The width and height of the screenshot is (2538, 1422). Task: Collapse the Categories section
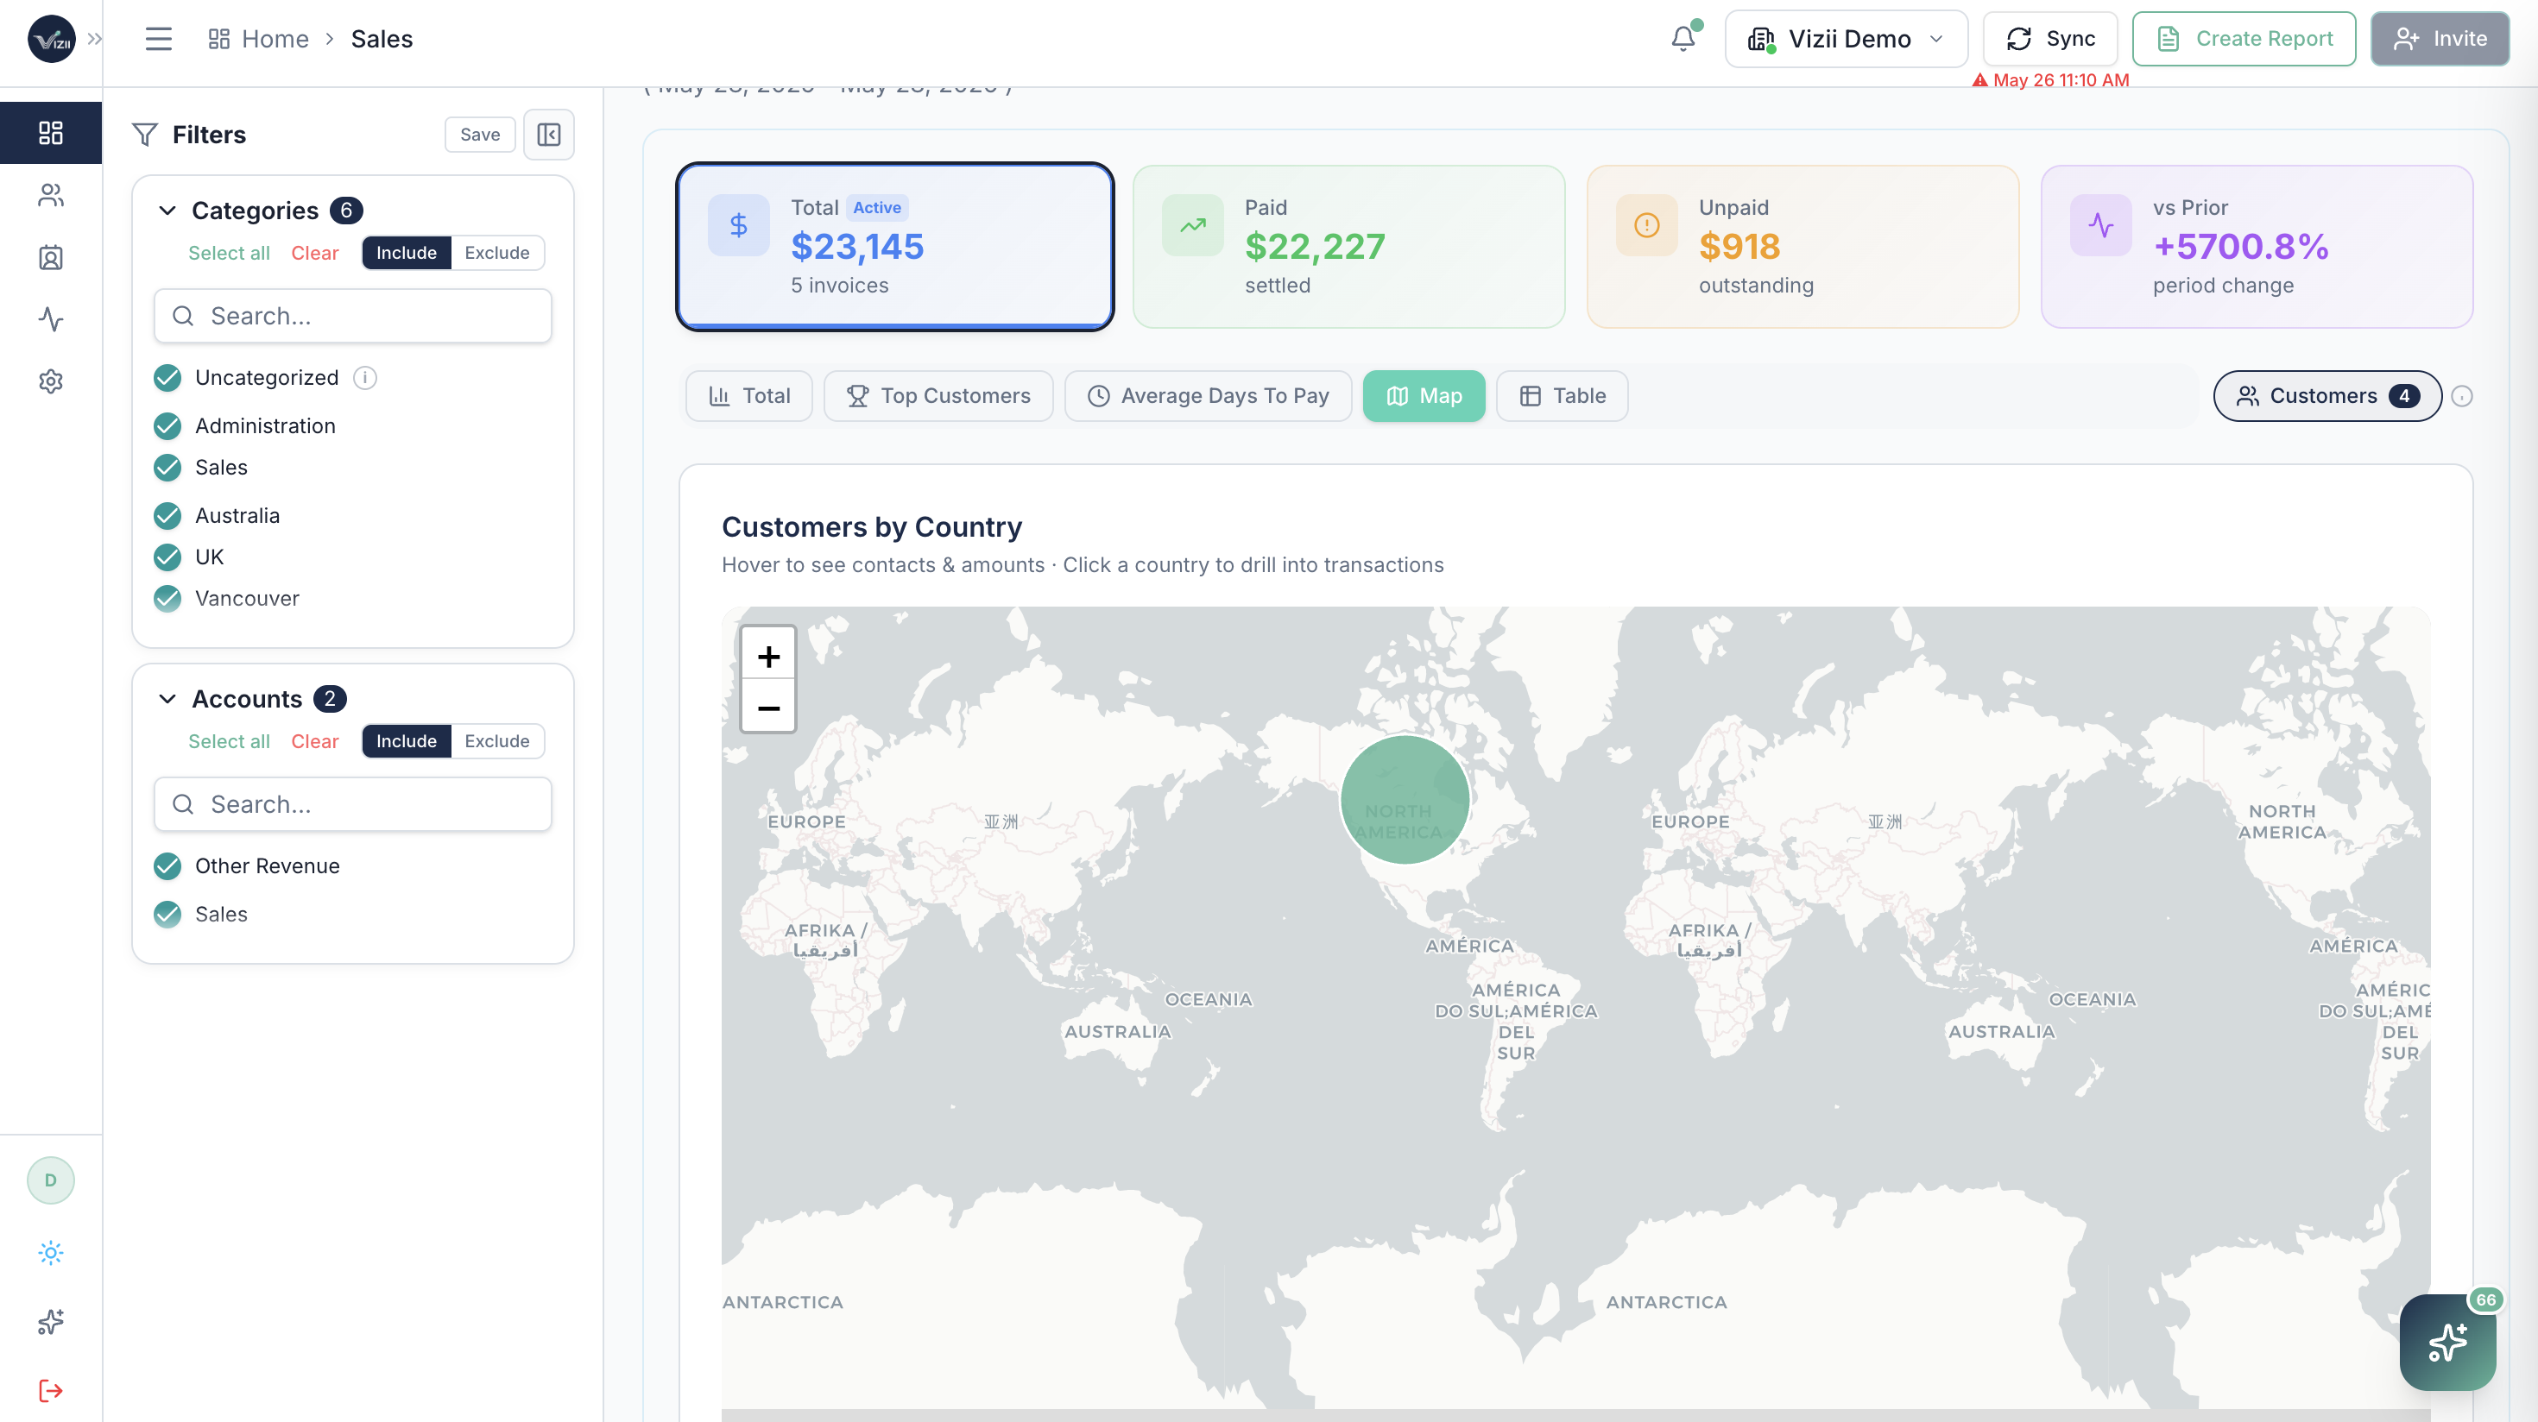click(167, 211)
